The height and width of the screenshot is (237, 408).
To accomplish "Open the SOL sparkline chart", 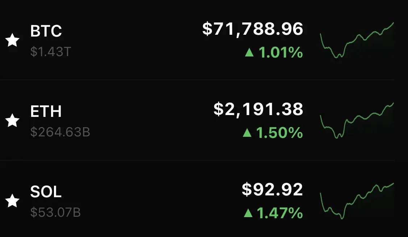I will click(x=357, y=201).
